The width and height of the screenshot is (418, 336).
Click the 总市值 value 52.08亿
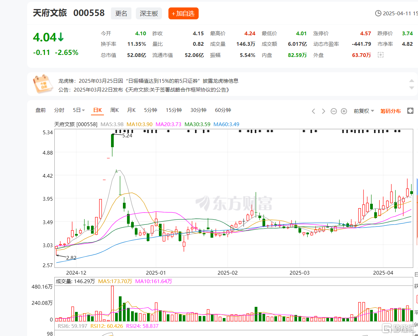137,55
